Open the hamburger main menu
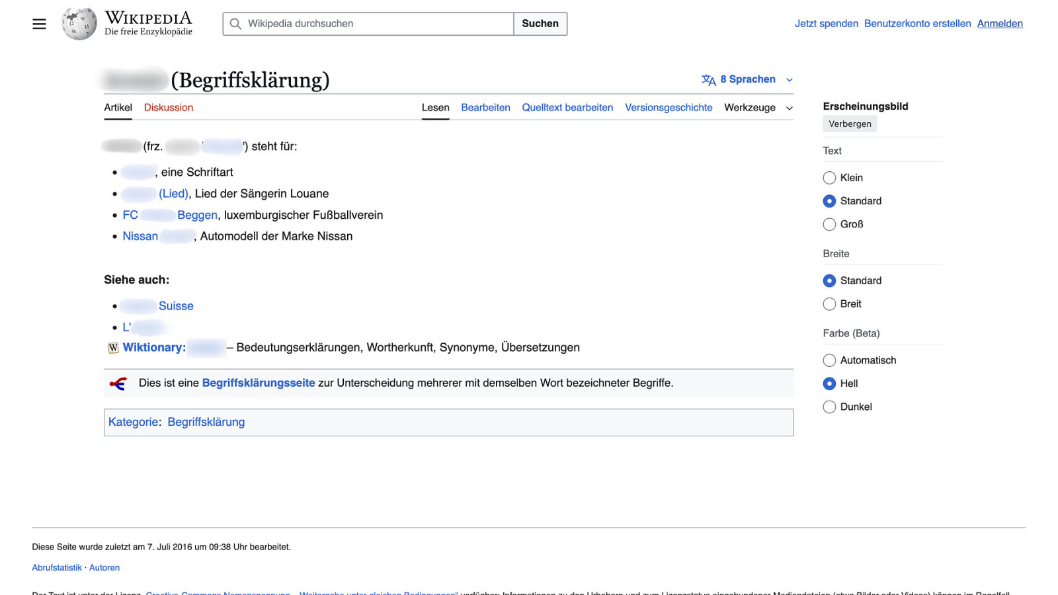1058x595 pixels. point(39,24)
